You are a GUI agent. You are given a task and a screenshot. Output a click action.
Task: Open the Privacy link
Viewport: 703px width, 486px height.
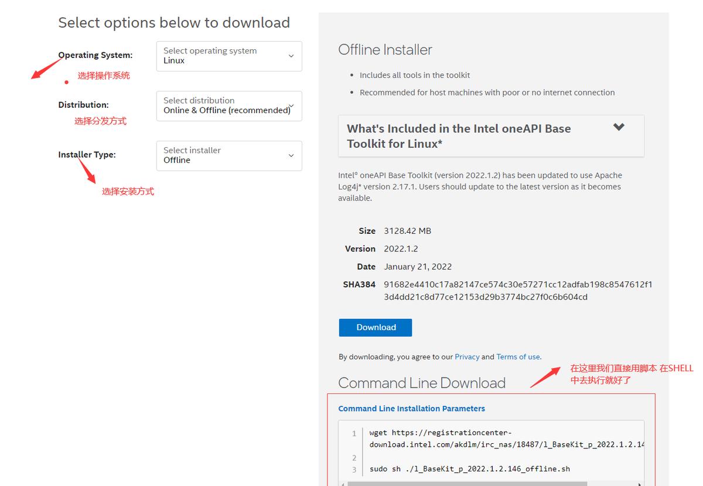click(467, 356)
